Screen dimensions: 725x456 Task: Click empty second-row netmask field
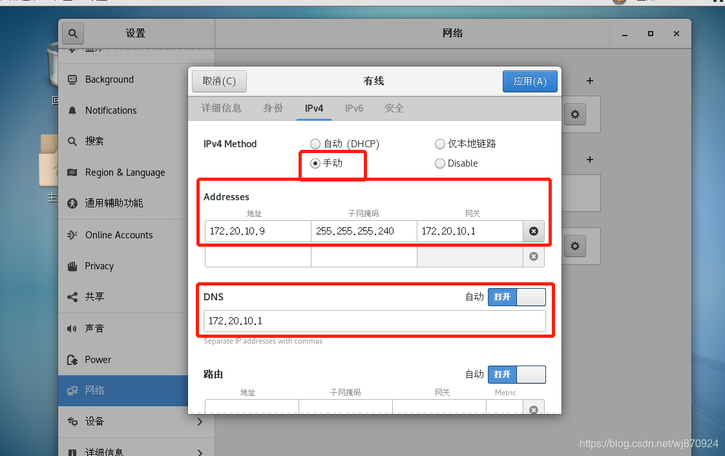pyautogui.click(x=364, y=256)
